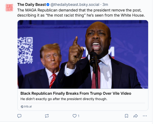Open the post text starting 'The MAGA Republican demanded'
154x124 pixels.
[81, 13]
